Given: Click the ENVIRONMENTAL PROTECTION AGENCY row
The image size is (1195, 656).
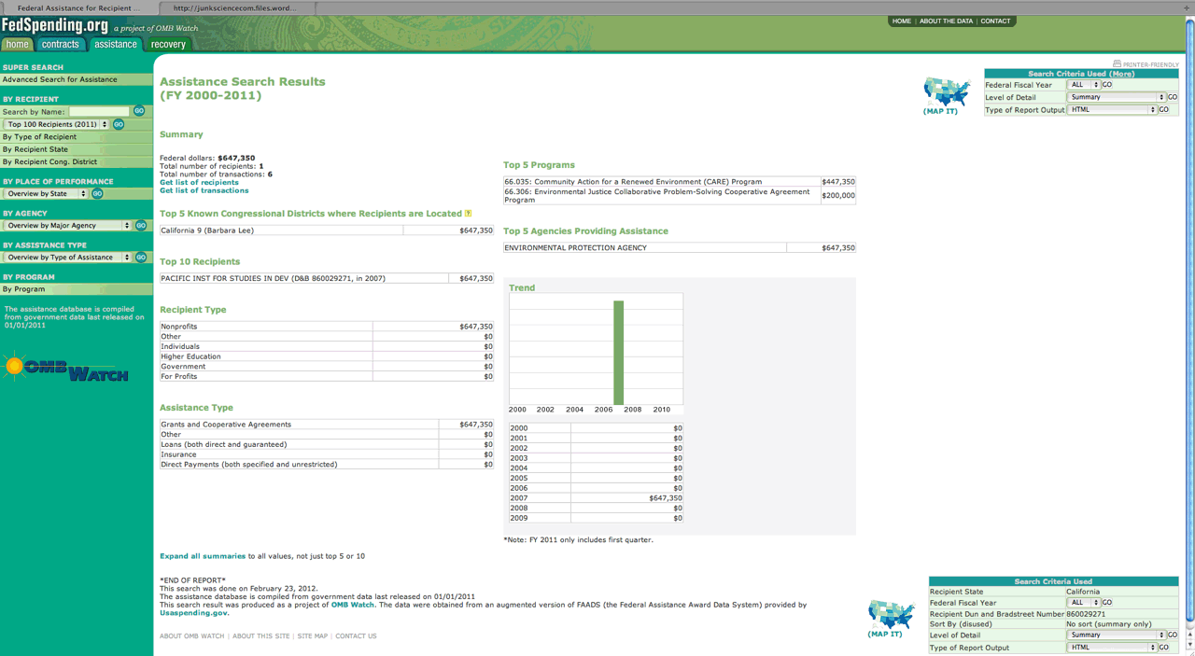Looking at the screenshot, I should point(680,248).
